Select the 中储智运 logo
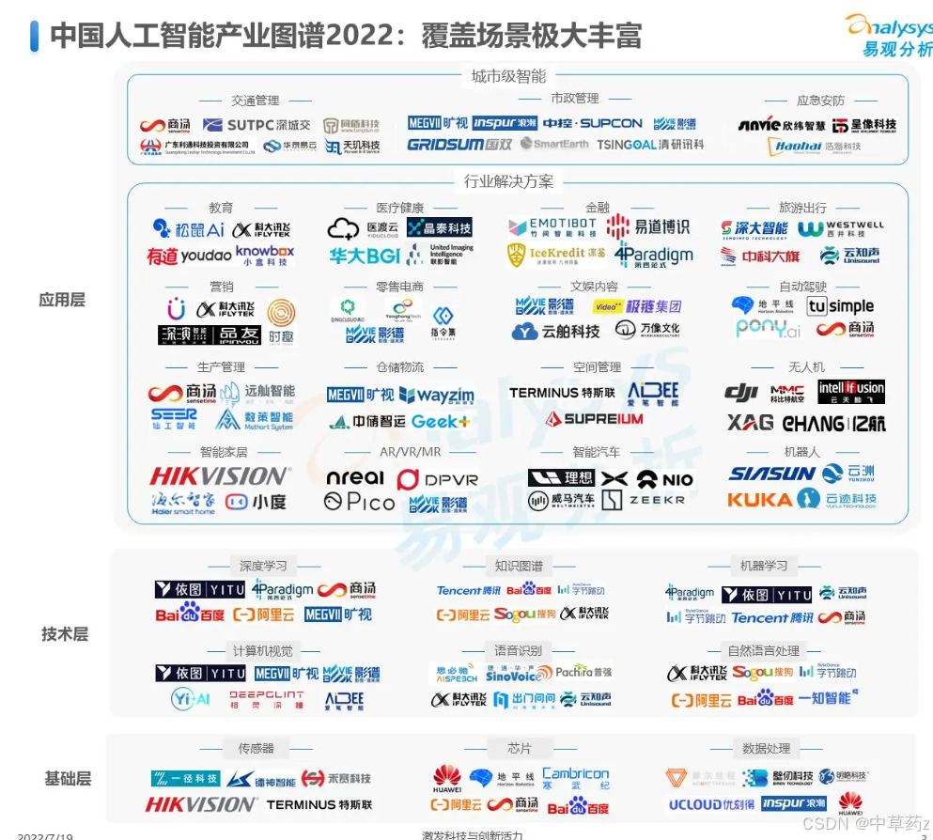933x840 pixels. tap(366, 422)
